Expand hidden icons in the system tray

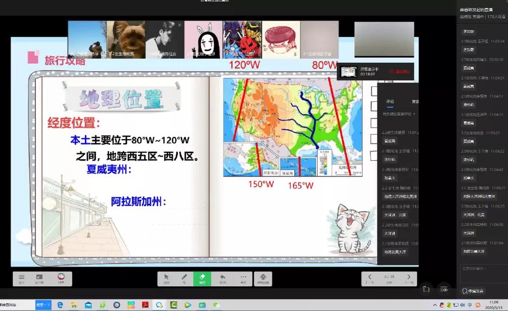435,305
